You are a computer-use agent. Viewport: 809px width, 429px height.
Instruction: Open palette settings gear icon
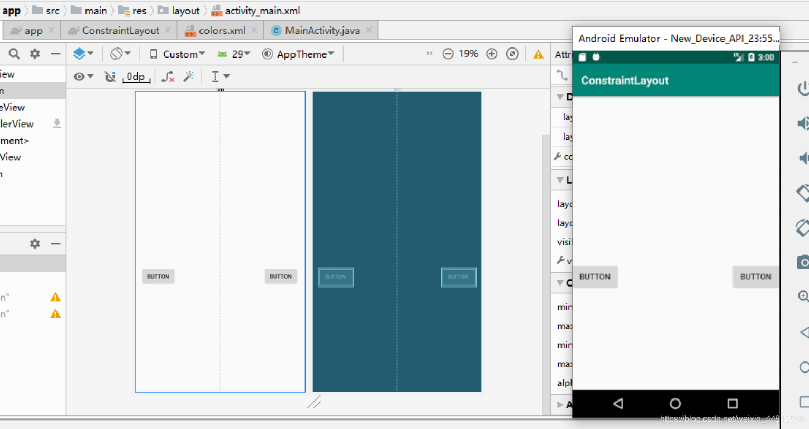[x=35, y=53]
